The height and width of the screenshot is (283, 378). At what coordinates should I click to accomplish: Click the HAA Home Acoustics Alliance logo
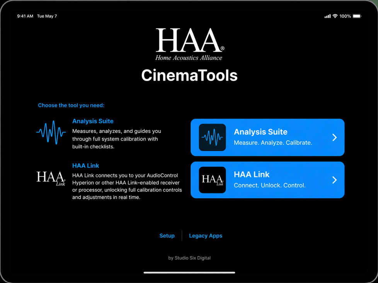tap(189, 44)
